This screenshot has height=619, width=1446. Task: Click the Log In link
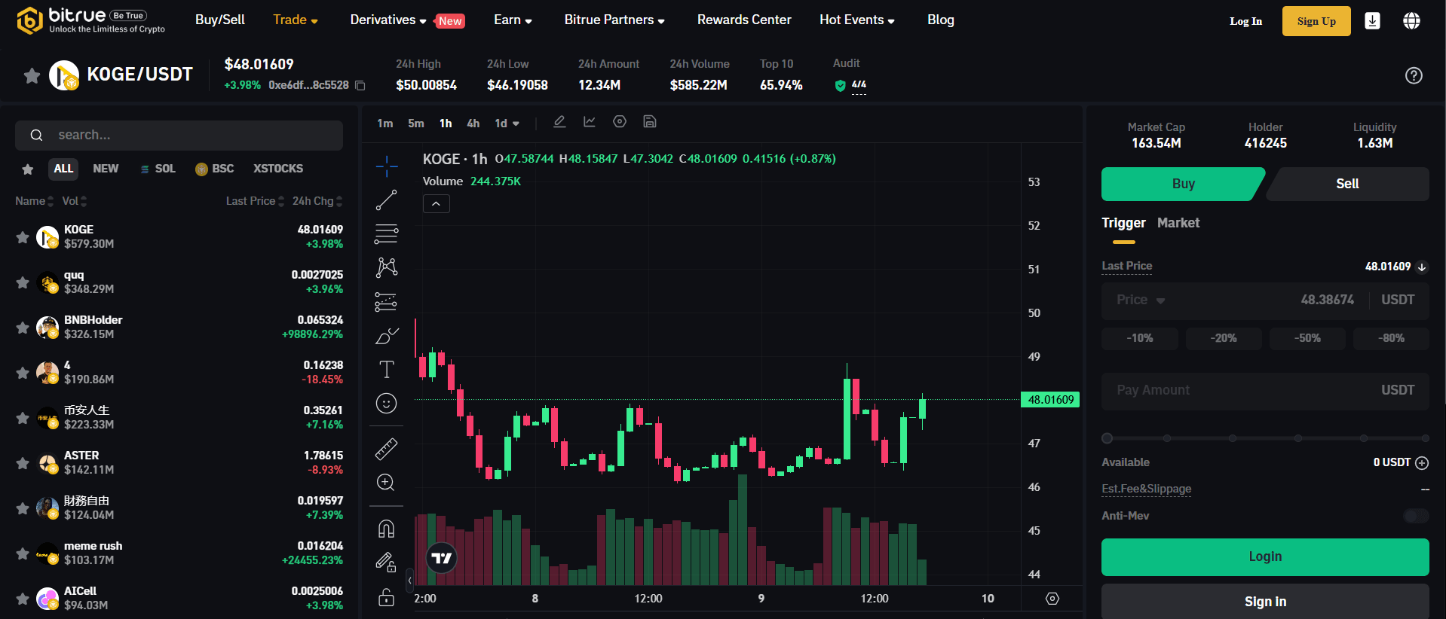point(1245,21)
